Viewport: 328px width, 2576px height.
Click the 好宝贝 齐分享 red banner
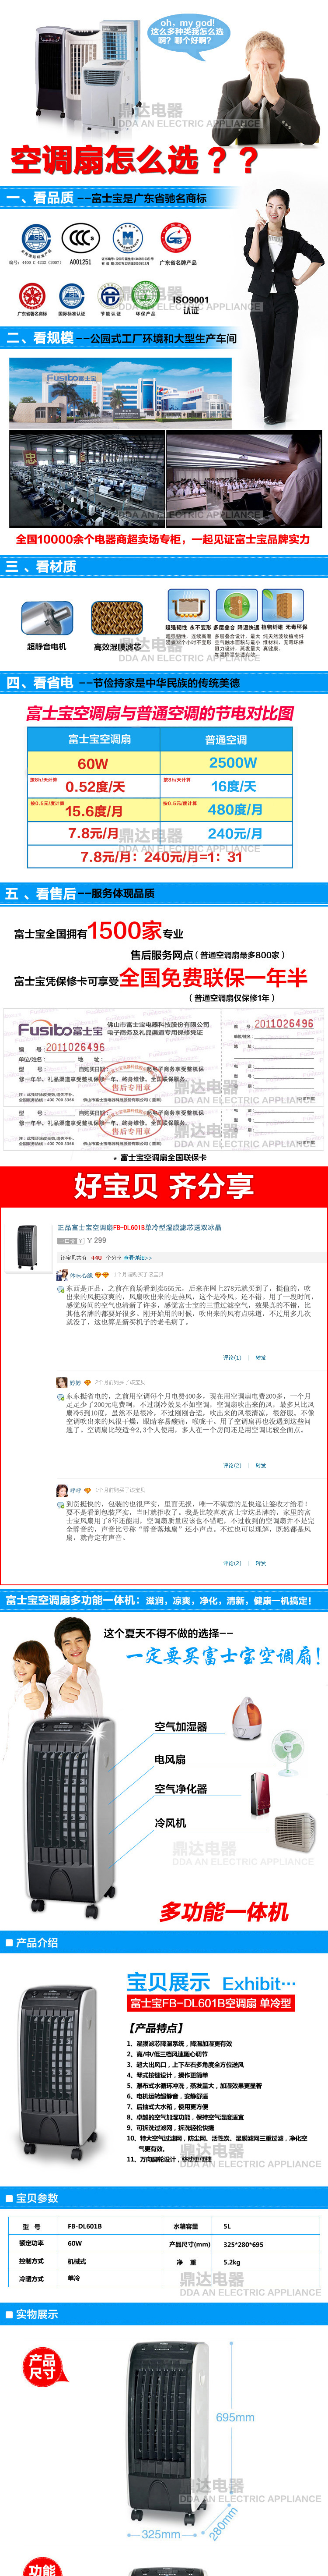[164, 1186]
